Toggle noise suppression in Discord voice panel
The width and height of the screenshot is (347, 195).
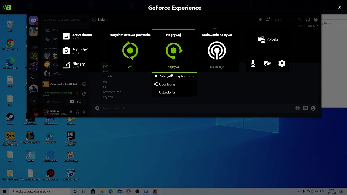78,94
